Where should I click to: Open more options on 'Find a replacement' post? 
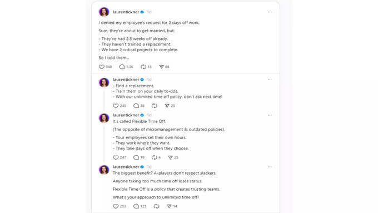click(x=270, y=80)
